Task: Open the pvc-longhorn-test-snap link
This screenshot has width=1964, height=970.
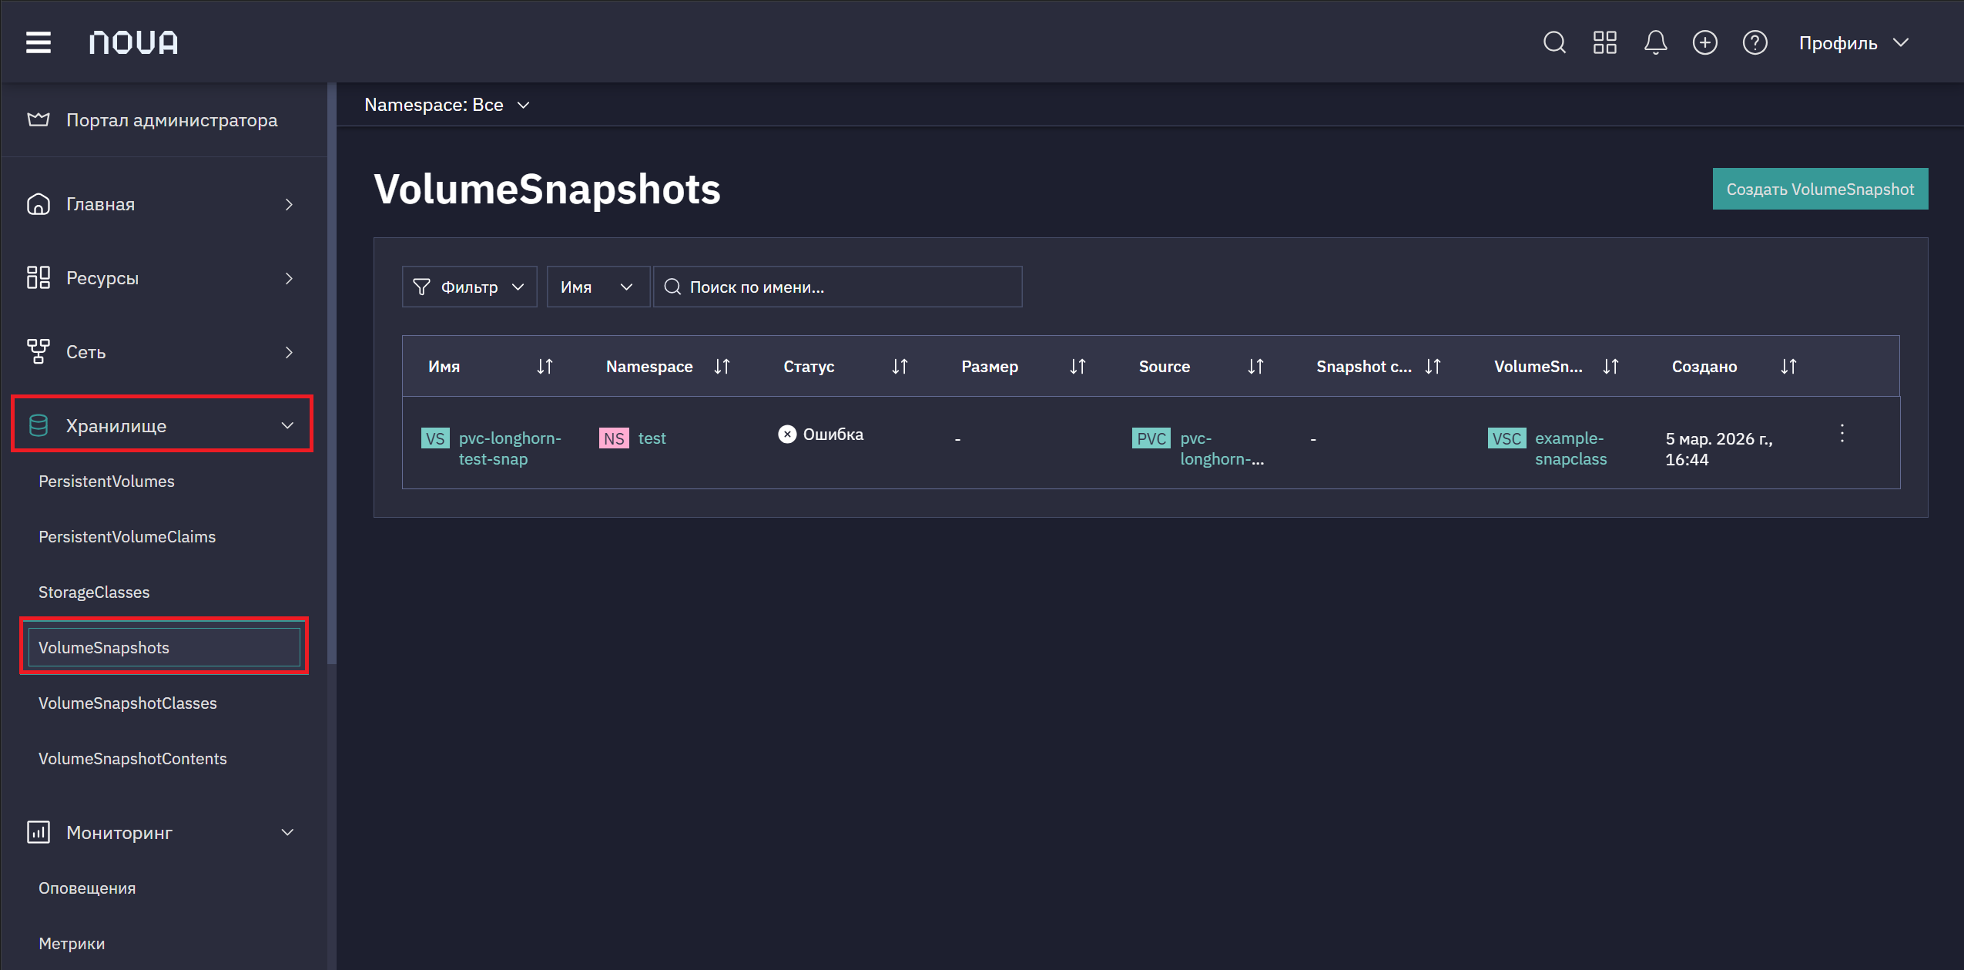Action: point(510,448)
